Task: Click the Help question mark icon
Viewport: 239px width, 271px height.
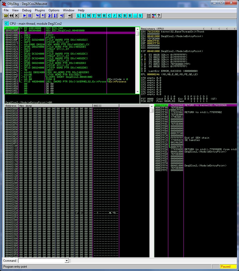Action: point(159,16)
